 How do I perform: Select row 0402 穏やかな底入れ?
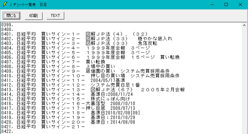[87, 39]
